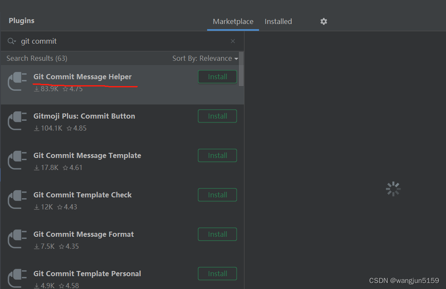Image resolution: width=446 pixels, height=289 pixels.
Task: Select the Git Commit Message Template title
Action: pos(87,155)
